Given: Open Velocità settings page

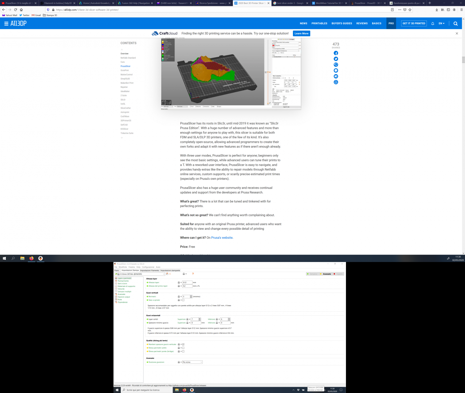Looking at the screenshot, I should (121, 289).
